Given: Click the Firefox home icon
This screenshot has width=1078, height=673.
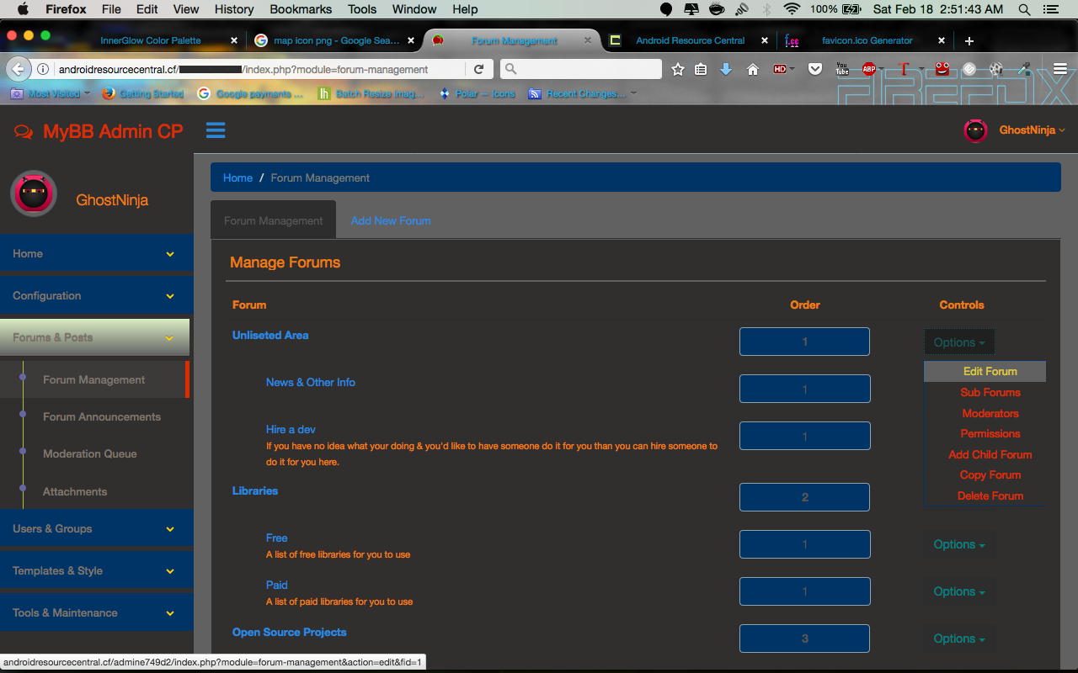Looking at the screenshot, I should click(753, 70).
